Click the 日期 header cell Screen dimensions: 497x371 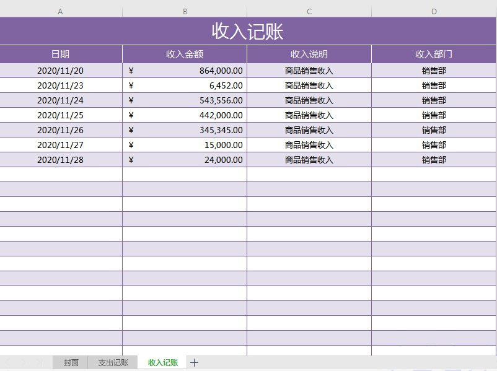[61, 54]
